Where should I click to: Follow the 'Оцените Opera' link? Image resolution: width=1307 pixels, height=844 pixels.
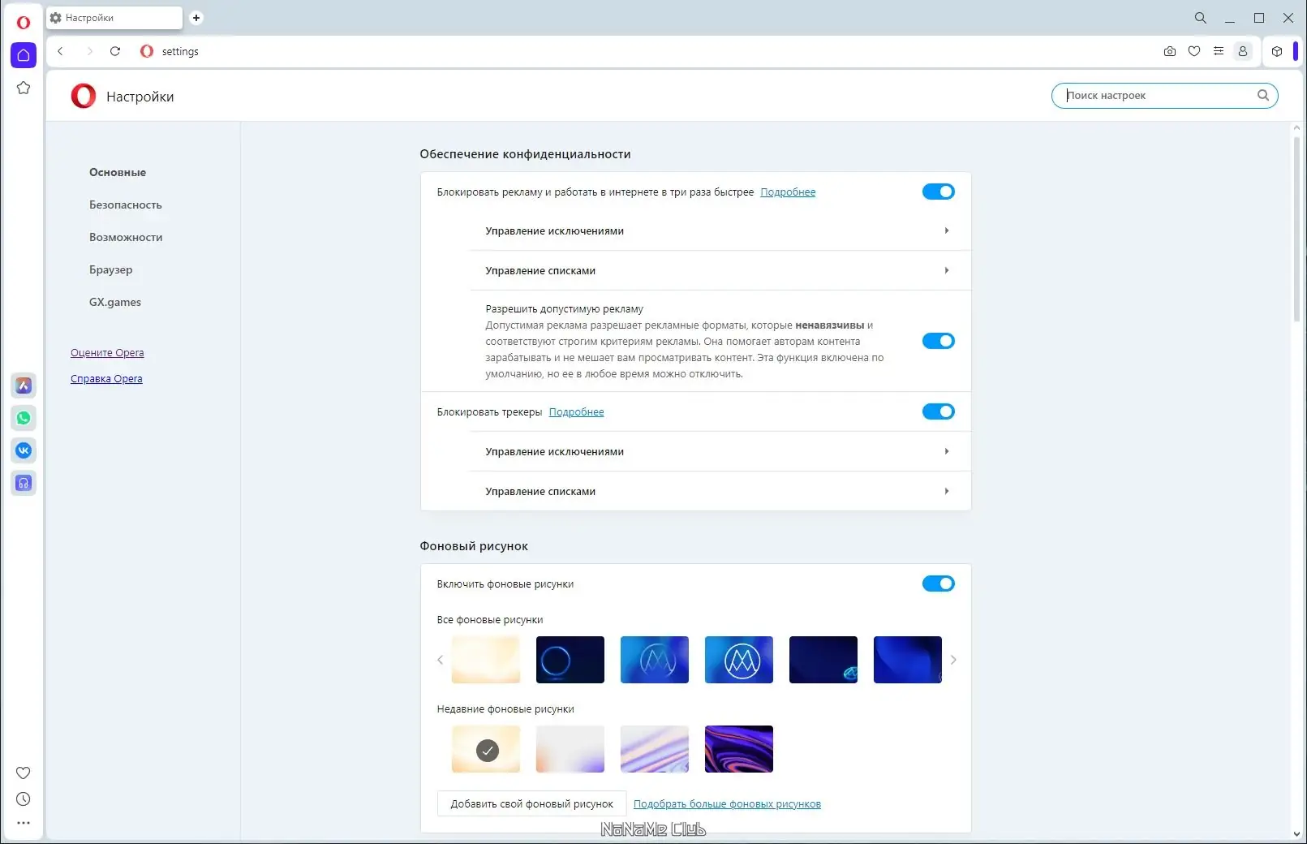tap(107, 353)
